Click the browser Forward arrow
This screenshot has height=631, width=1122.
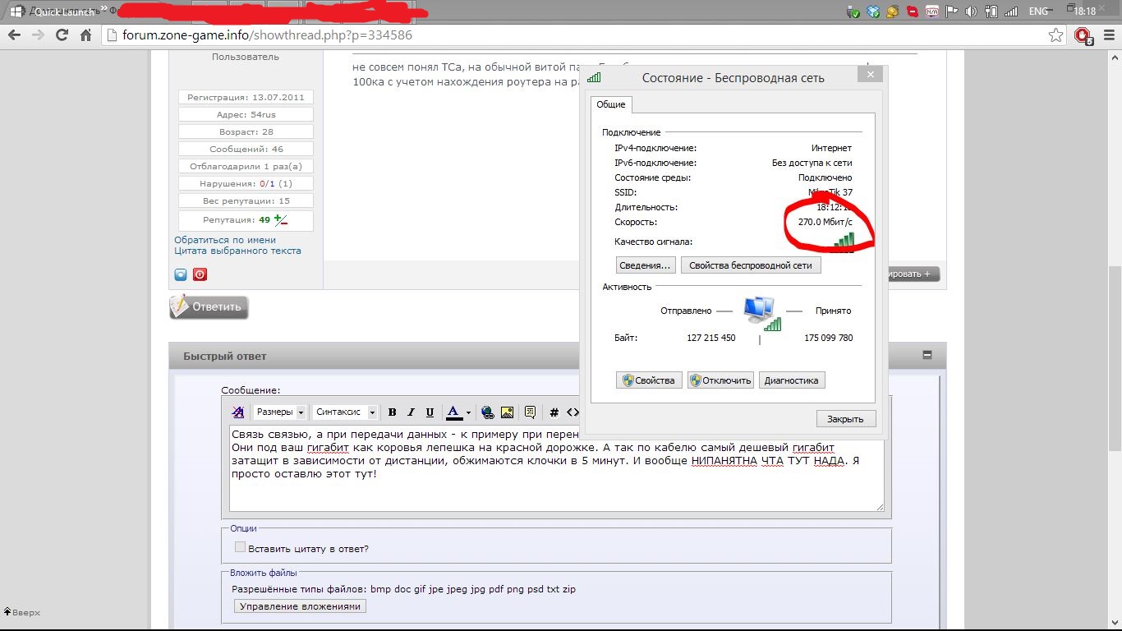point(38,35)
